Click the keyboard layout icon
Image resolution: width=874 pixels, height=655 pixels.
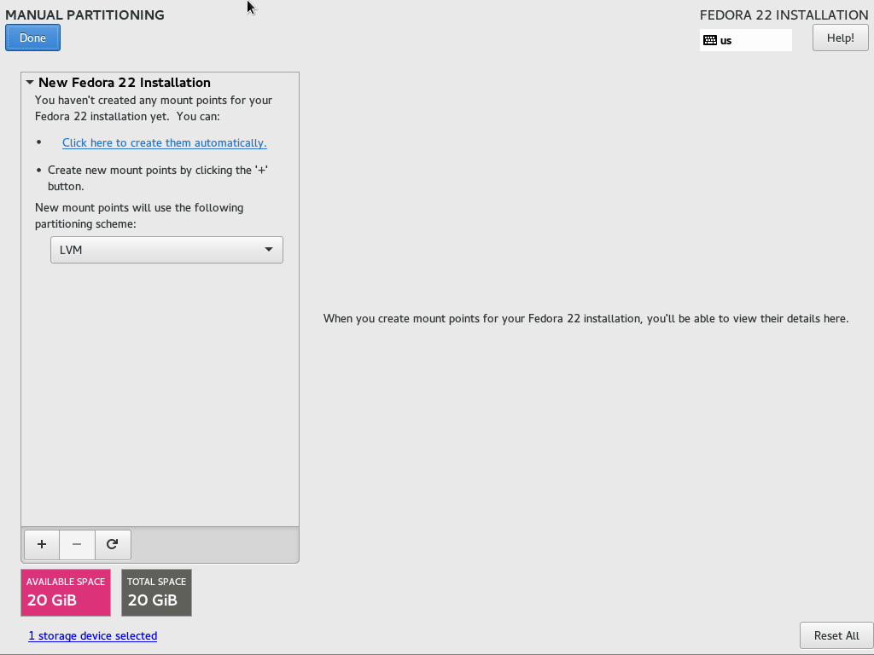pos(709,40)
